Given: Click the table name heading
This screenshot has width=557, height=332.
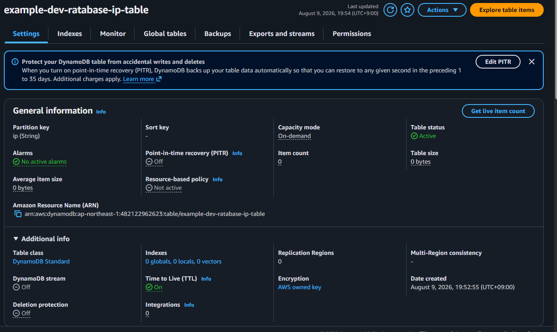Looking at the screenshot, I should click(76, 10).
